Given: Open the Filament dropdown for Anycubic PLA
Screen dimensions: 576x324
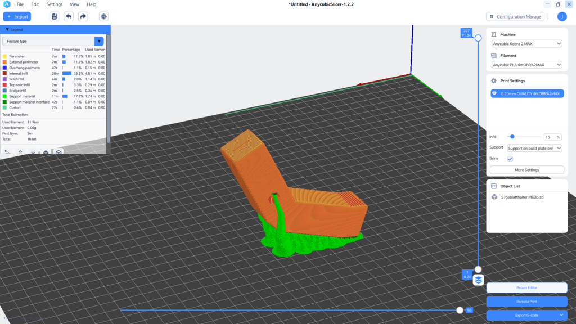Looking at the screenshot, I should pyautogui.click(x=526, y=65).
